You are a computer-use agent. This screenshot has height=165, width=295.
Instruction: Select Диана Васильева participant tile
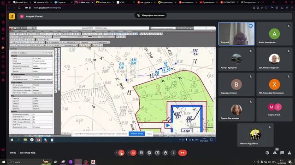click(x=236, y=110)
